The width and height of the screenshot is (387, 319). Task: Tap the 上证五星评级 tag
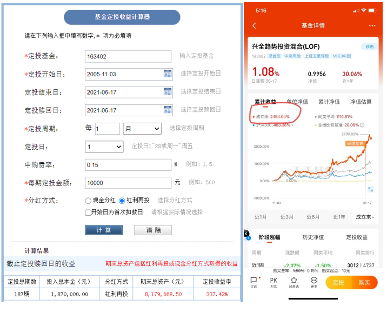pos(317,56)
